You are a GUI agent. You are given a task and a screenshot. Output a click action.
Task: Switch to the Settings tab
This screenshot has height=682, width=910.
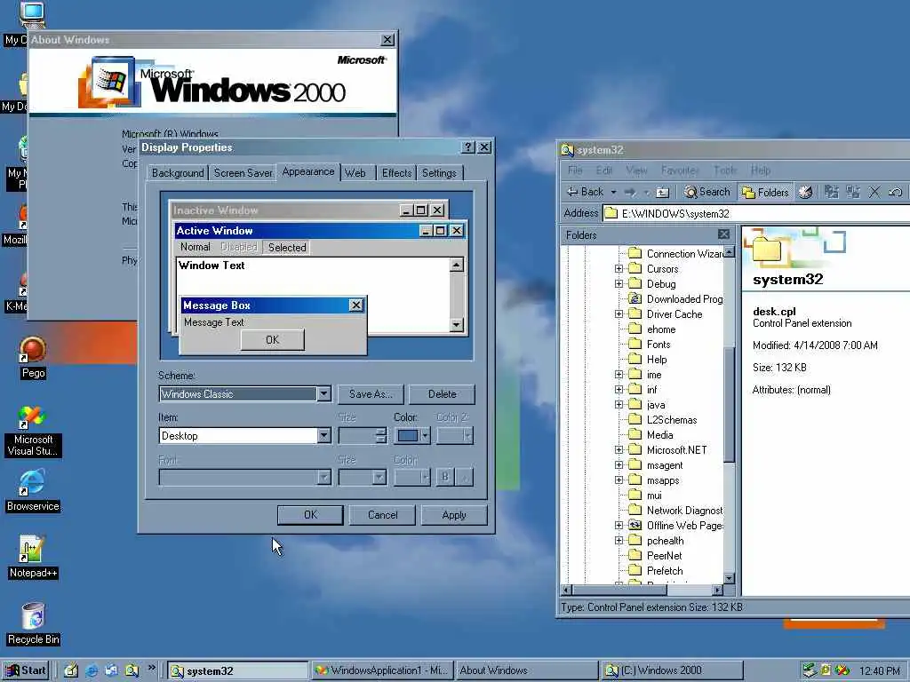click(439, 173)
